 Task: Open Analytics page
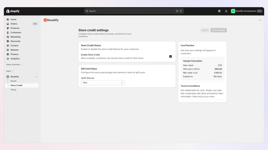click(x=15, y=59)
